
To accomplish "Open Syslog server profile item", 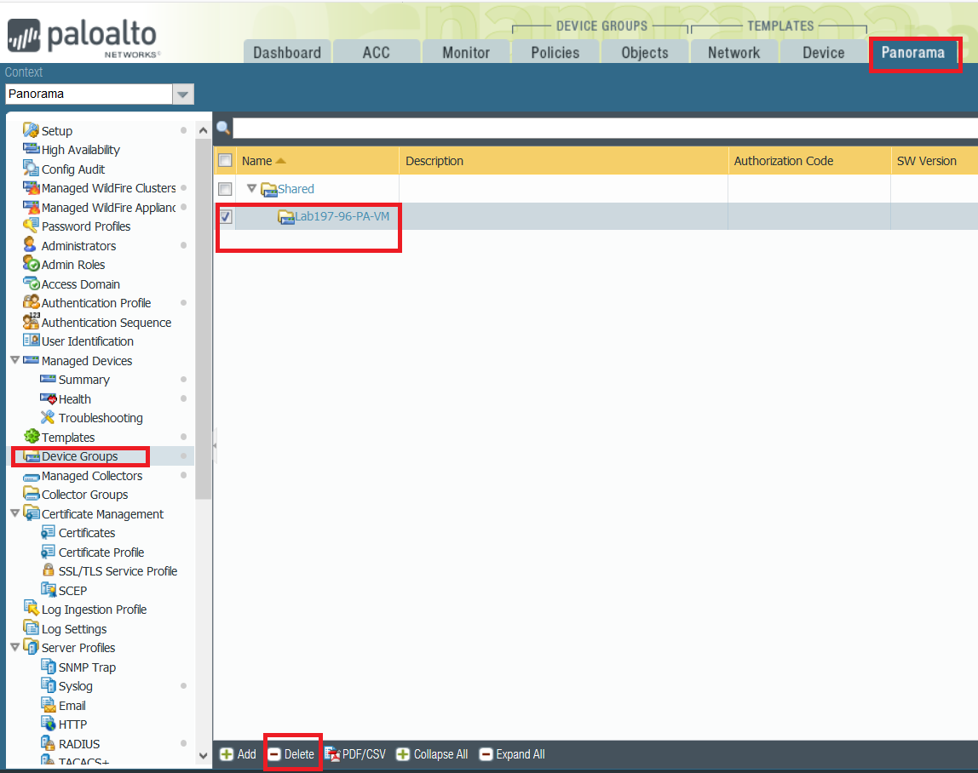I will click(76, 686).
